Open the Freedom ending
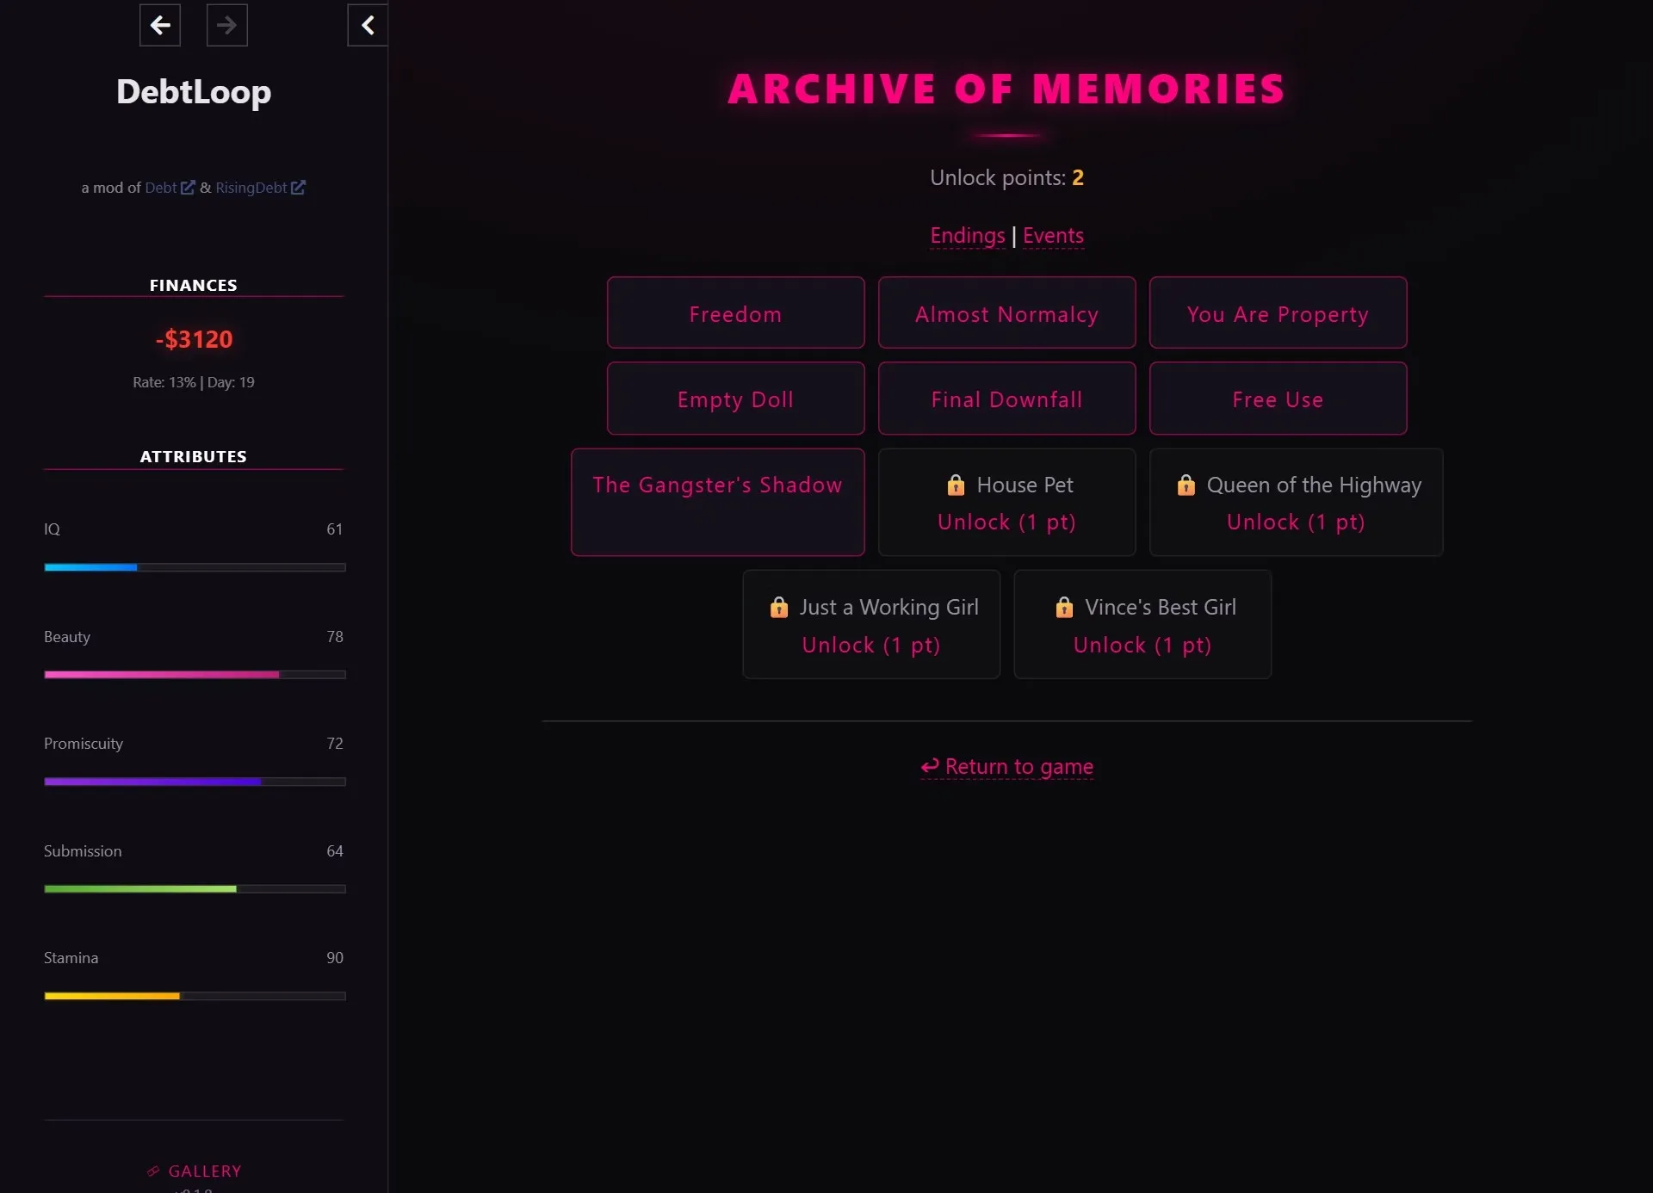Image resolution: width=1653 pixels, height=1193 pixels. pyautogui.click(x=735, y=313)
